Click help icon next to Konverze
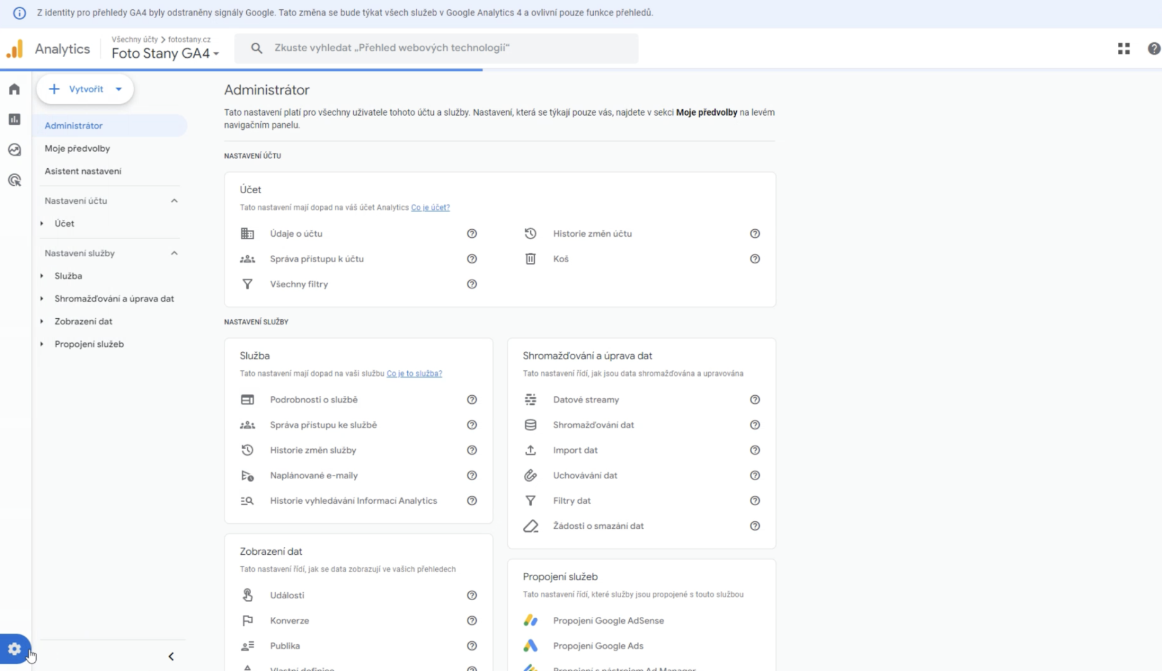Screen dimensions: 1162x671 pyautogui.click(x=472, y=621)
